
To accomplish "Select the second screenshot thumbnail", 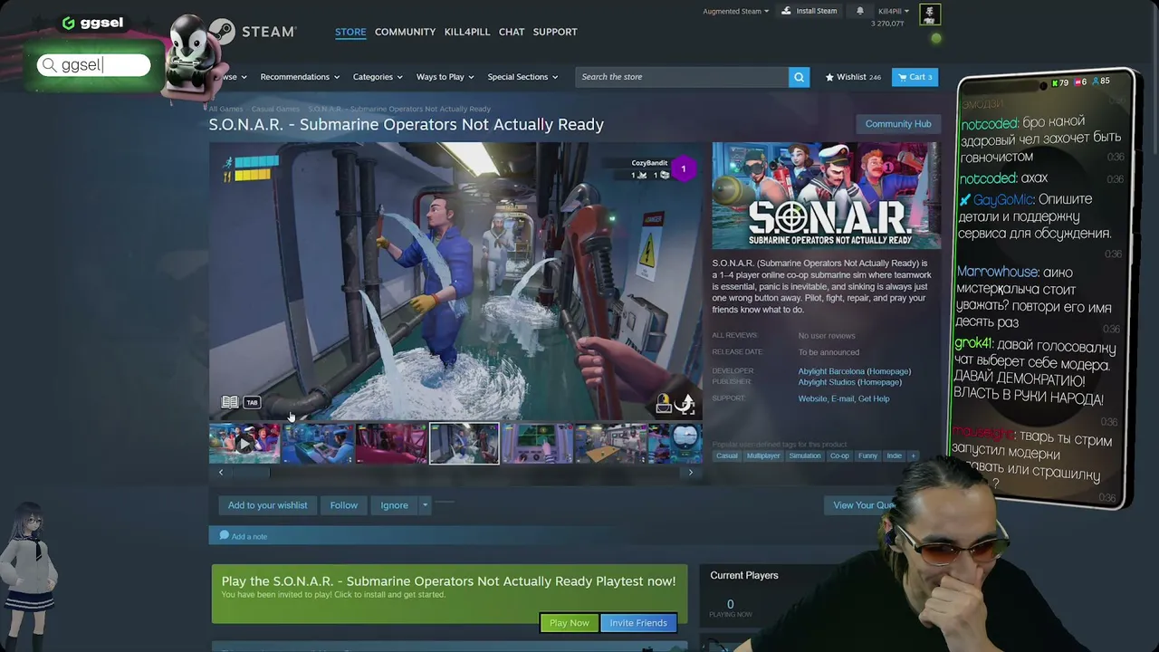I will (x=318, y=444).
